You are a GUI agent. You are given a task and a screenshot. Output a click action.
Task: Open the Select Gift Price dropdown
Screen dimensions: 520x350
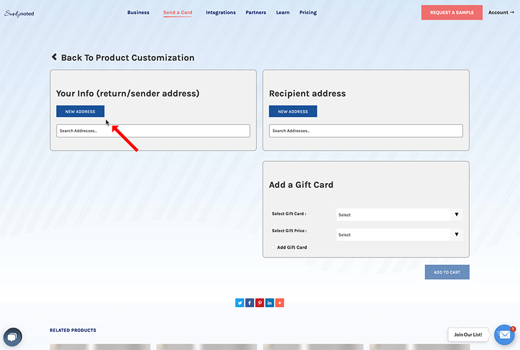click(x=399, y=235)
